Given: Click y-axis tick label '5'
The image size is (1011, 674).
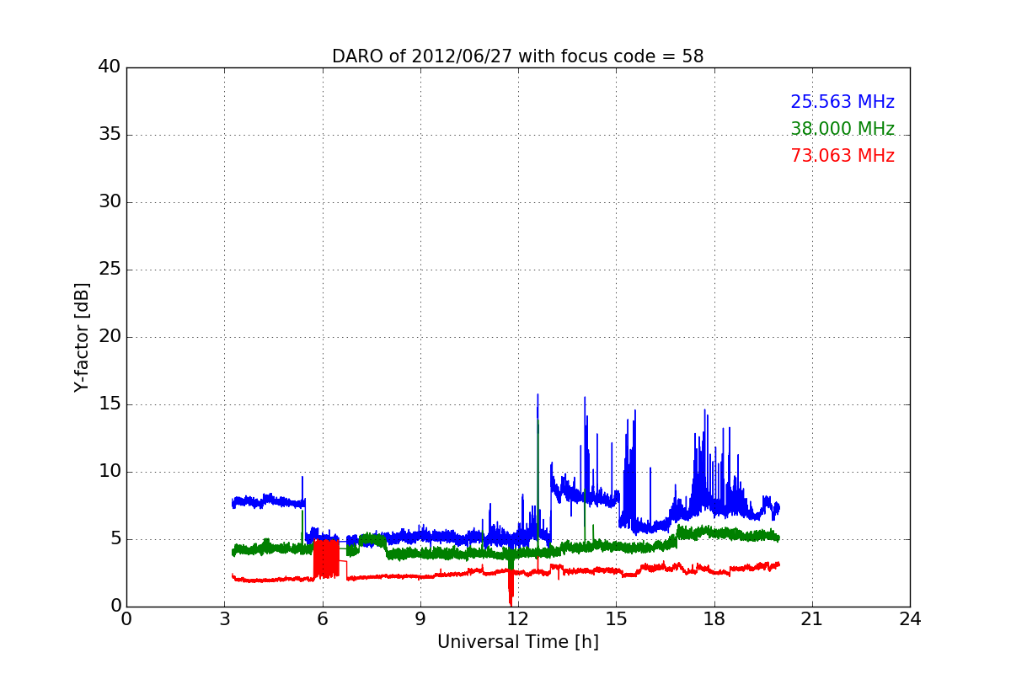Looking at the screenshot, I should click(115, 539).
